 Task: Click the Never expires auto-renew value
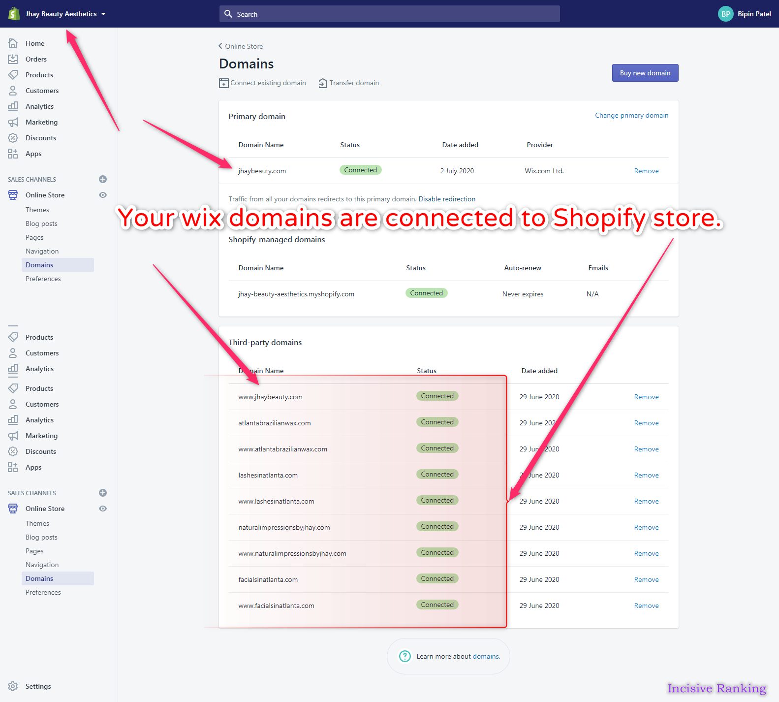(523, 294)
